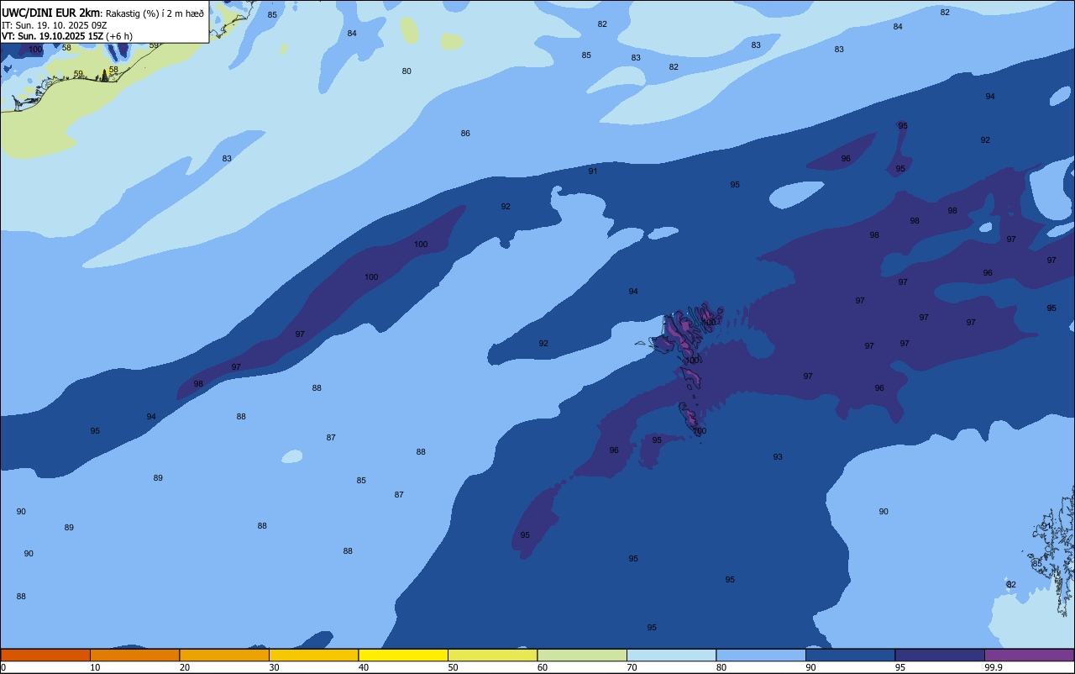Click the 'IT: Sun. 19. 10. 2025 09Z' line
The height and width of the screenshot is (674, 1075).
tap(53, 24)
